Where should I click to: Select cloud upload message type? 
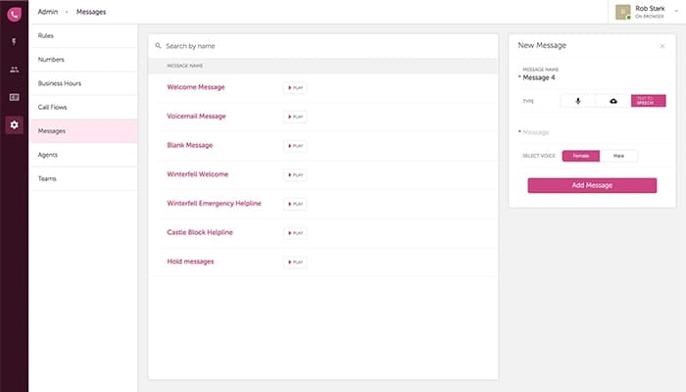612,101
